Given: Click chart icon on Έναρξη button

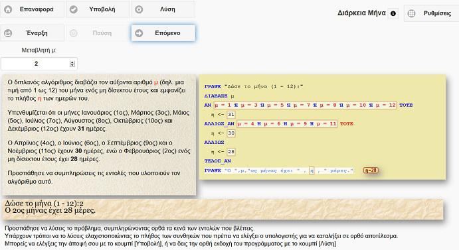Looking at the screenshot, I should click(8, 33).
